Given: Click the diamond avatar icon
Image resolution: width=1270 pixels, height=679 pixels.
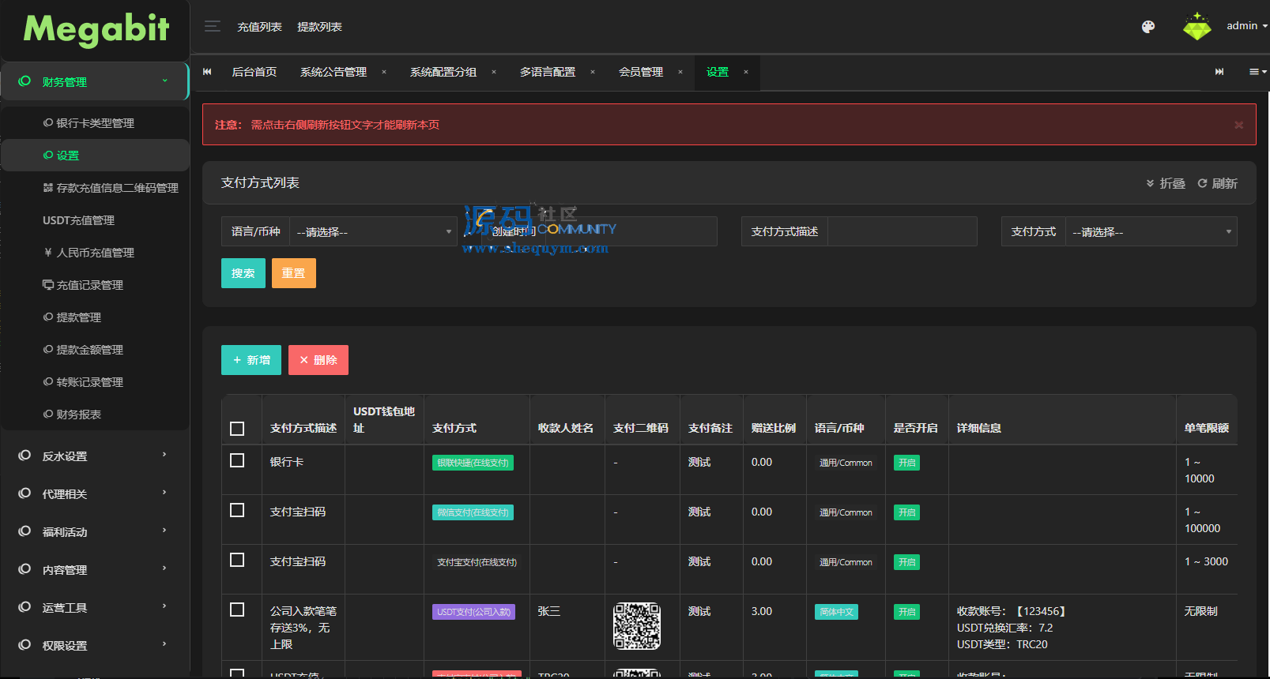Looking at the screenshot, I should click(x=1197, y=27).
